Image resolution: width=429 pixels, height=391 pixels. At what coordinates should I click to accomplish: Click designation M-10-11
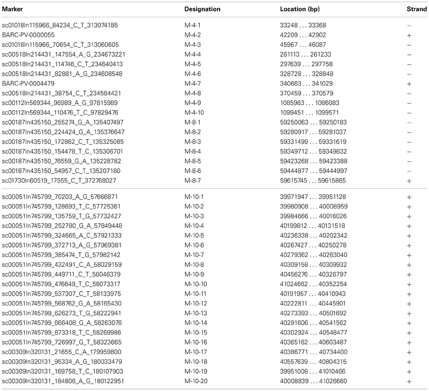coord(195,294)
